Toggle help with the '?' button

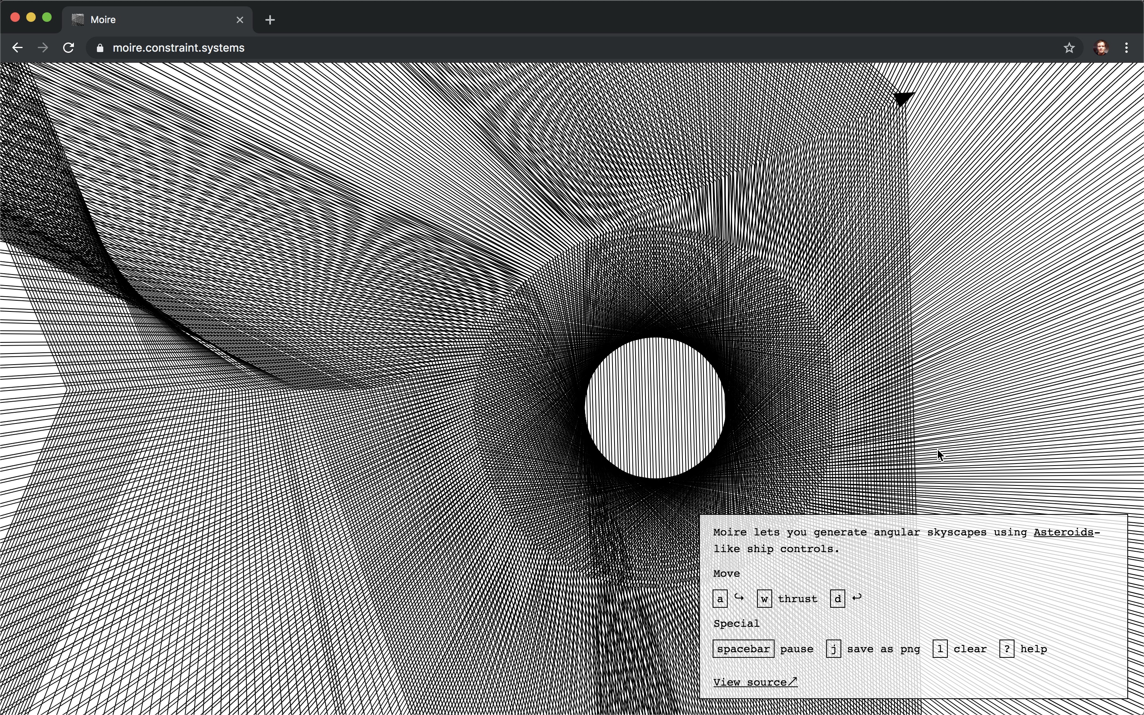(1007, 649)
